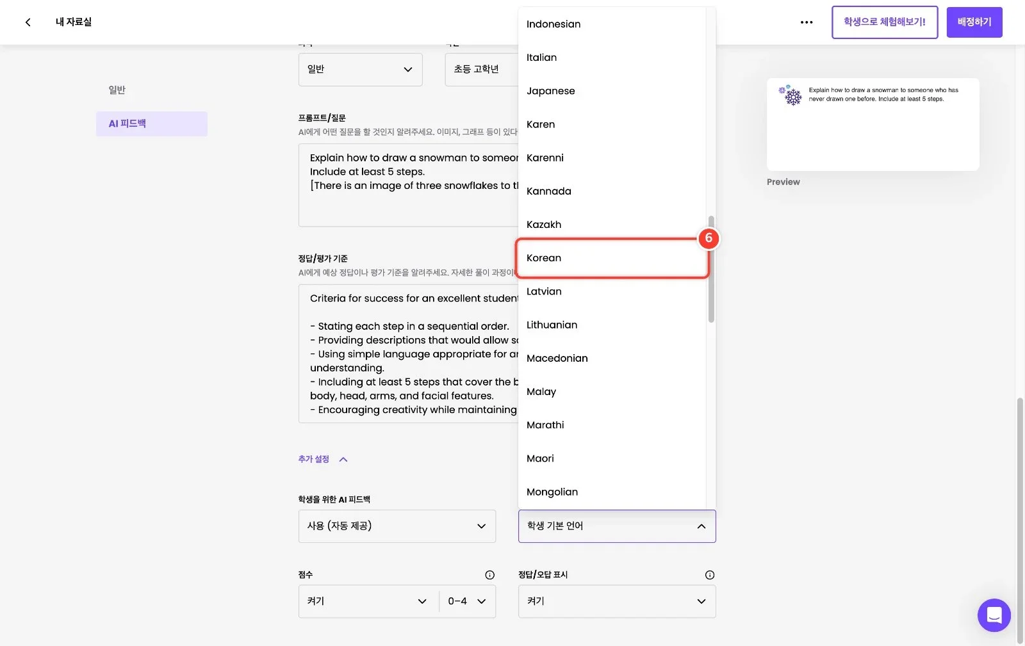Viewport: 1025px width, 646px height.
Task: Choose Latvian from the language list
Action: 612,291
